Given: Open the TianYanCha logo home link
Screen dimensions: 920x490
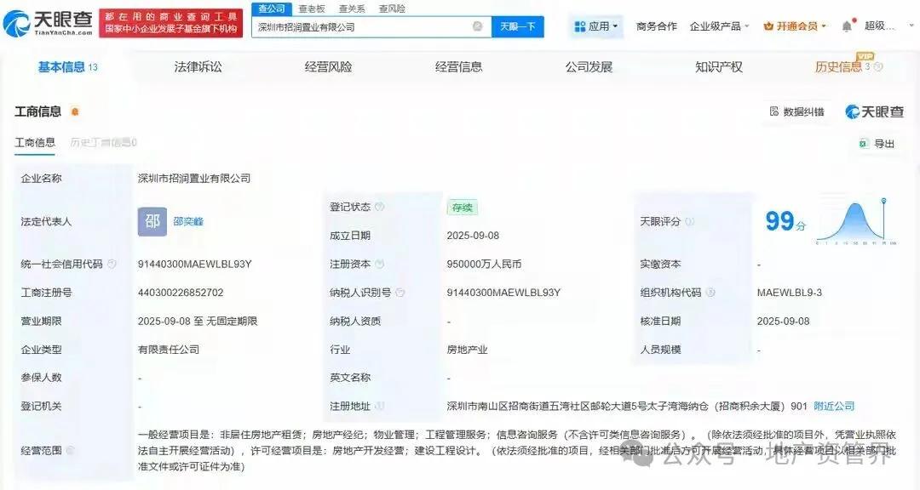Looking at the screenshot, I should tap(49, 22).
